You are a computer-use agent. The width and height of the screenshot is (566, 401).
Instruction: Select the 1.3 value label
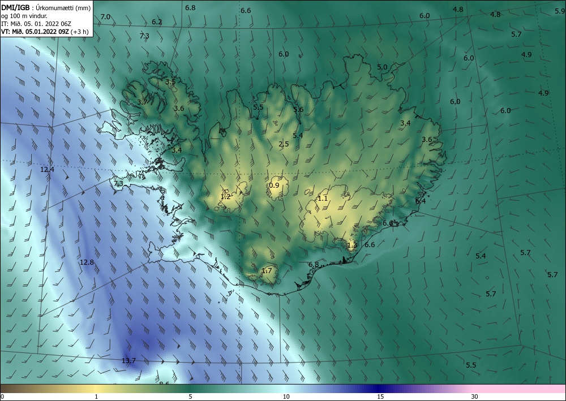(352, 245)
